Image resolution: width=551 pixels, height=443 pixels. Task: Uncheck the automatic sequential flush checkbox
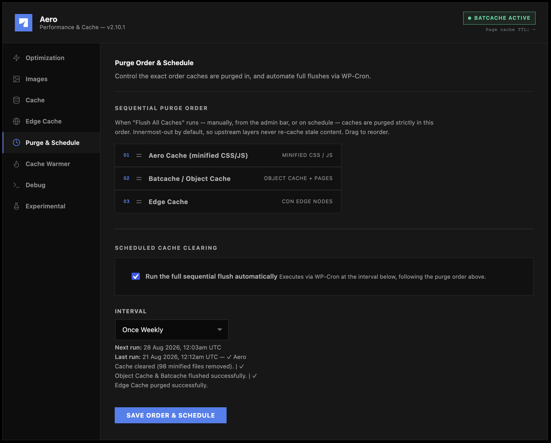point(136,276)
